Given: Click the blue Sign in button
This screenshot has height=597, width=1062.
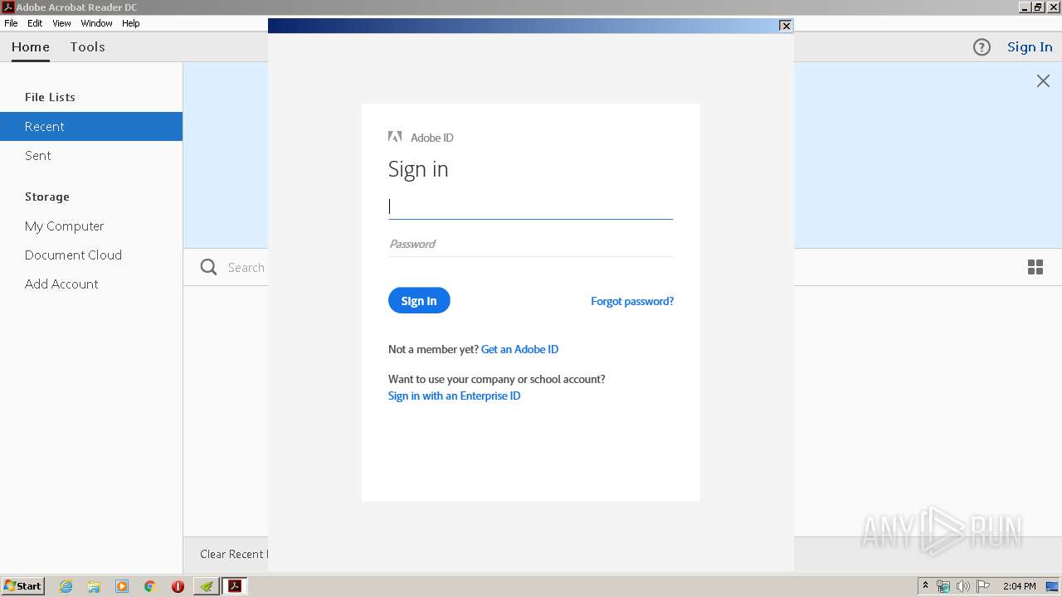Looking at the screenshot, I should (419, 300).
